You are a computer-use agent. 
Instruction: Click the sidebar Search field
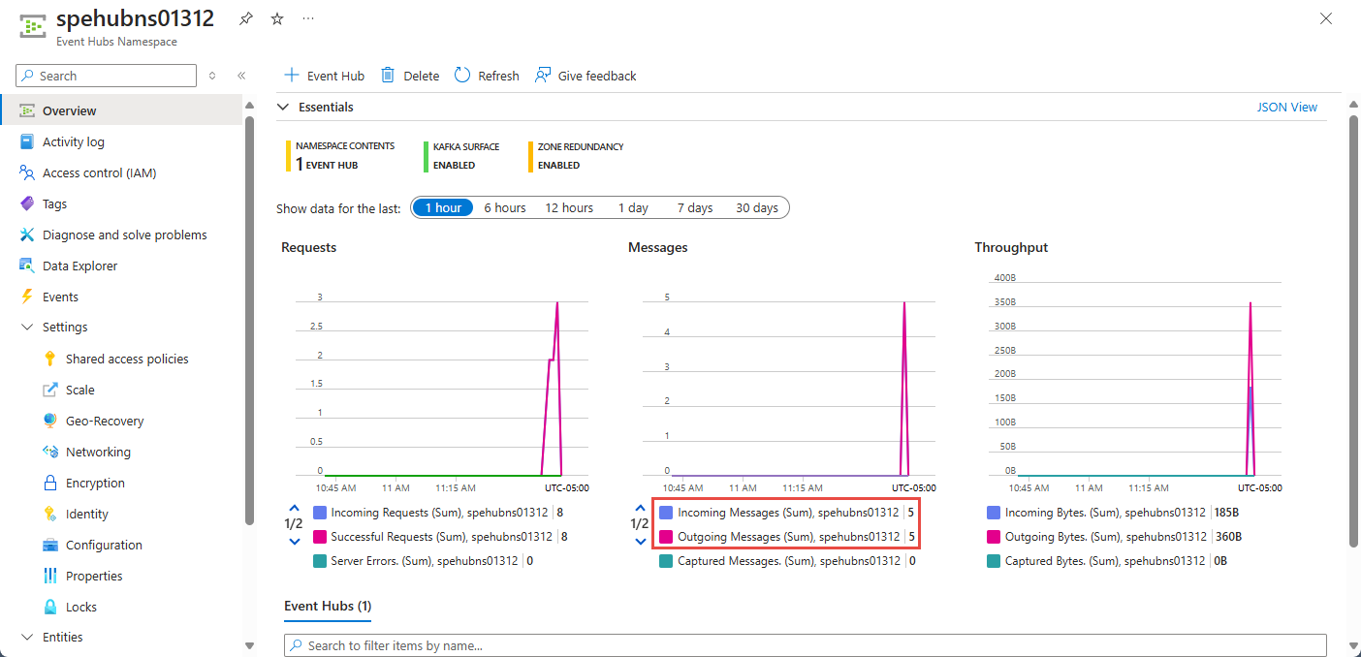(x=107, y=76)
